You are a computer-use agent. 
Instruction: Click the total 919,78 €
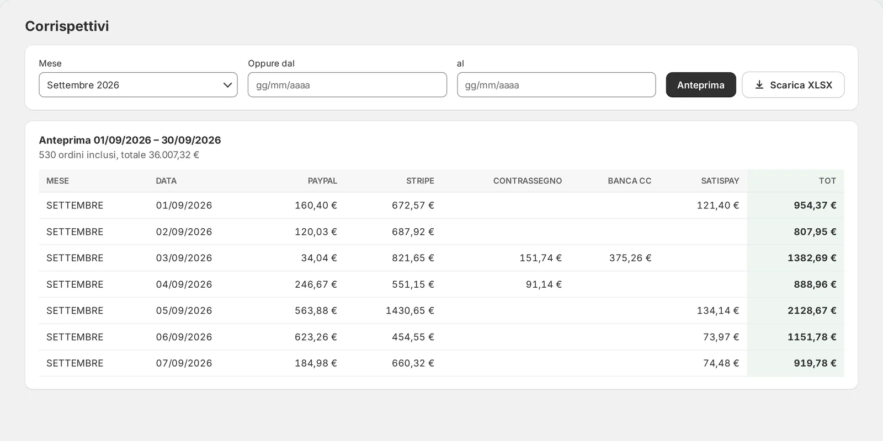[815, 363]
